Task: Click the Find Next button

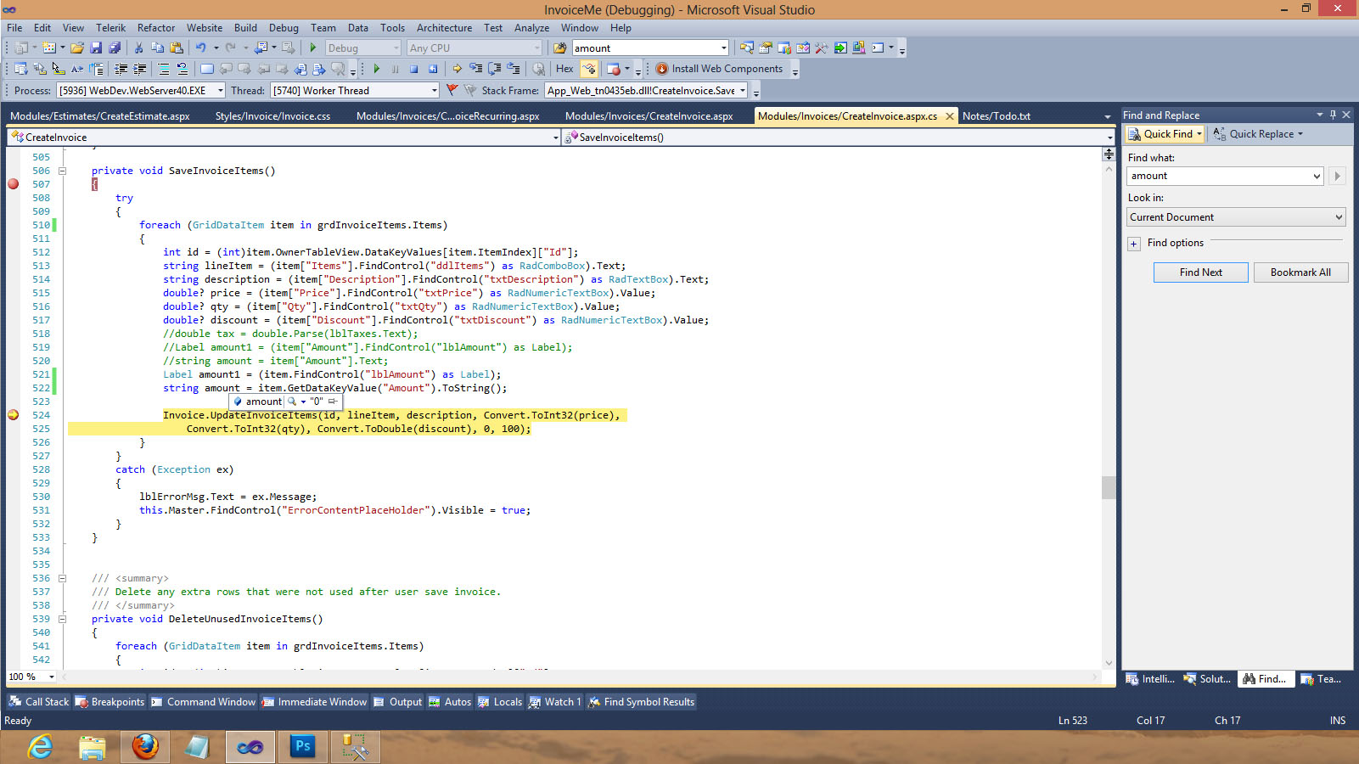Action: (x=1200, y=272)
